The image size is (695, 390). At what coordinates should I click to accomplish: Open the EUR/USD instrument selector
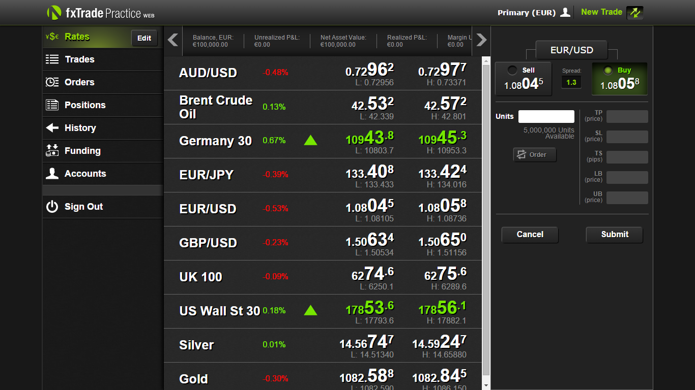pyautogui.click(x=572, y=50)
